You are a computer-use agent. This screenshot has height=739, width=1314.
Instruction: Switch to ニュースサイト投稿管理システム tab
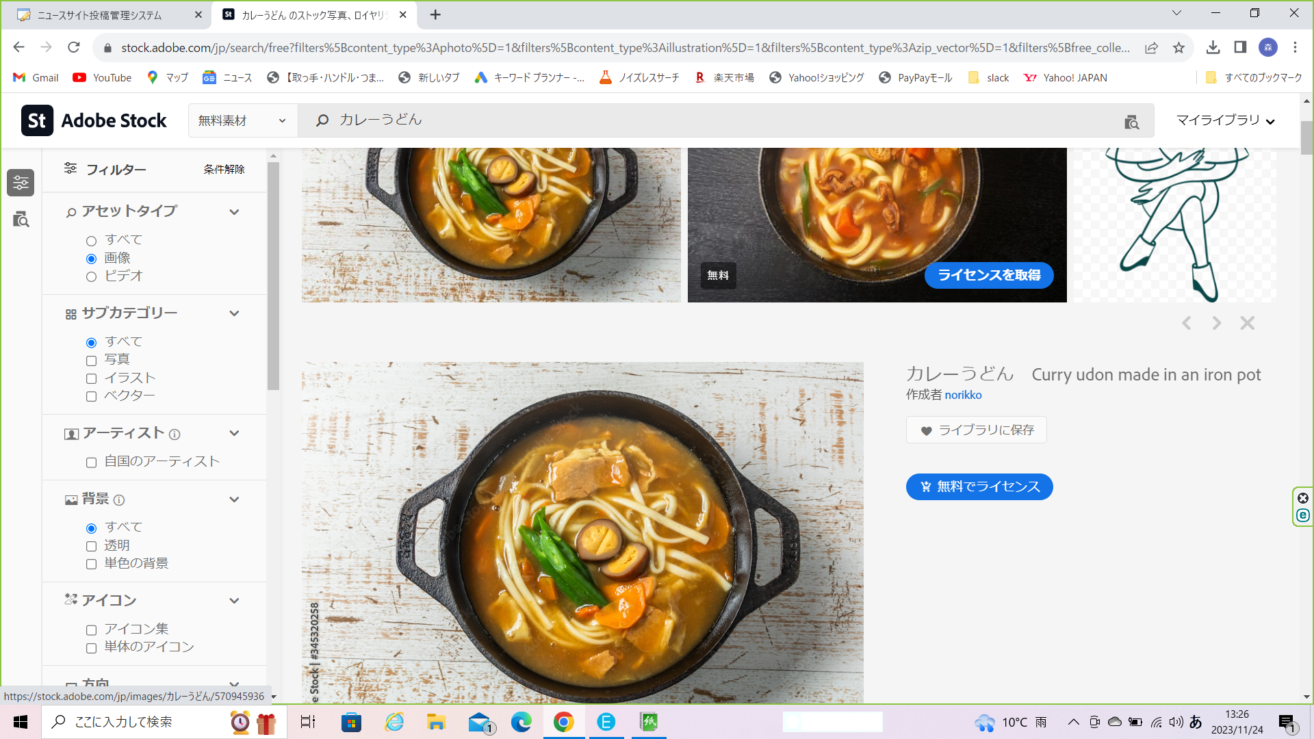click(x=105, y=14)
